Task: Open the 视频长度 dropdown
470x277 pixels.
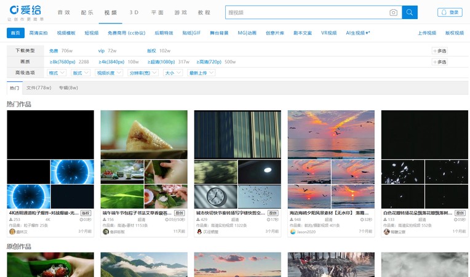Action: click(x=109, y=73)
